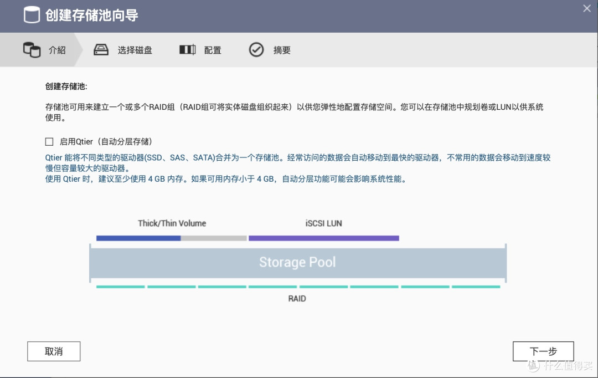Click the checkmark icon beside 摘要
Viewport: 598px width, 378px height.
(x=256, y=49)
